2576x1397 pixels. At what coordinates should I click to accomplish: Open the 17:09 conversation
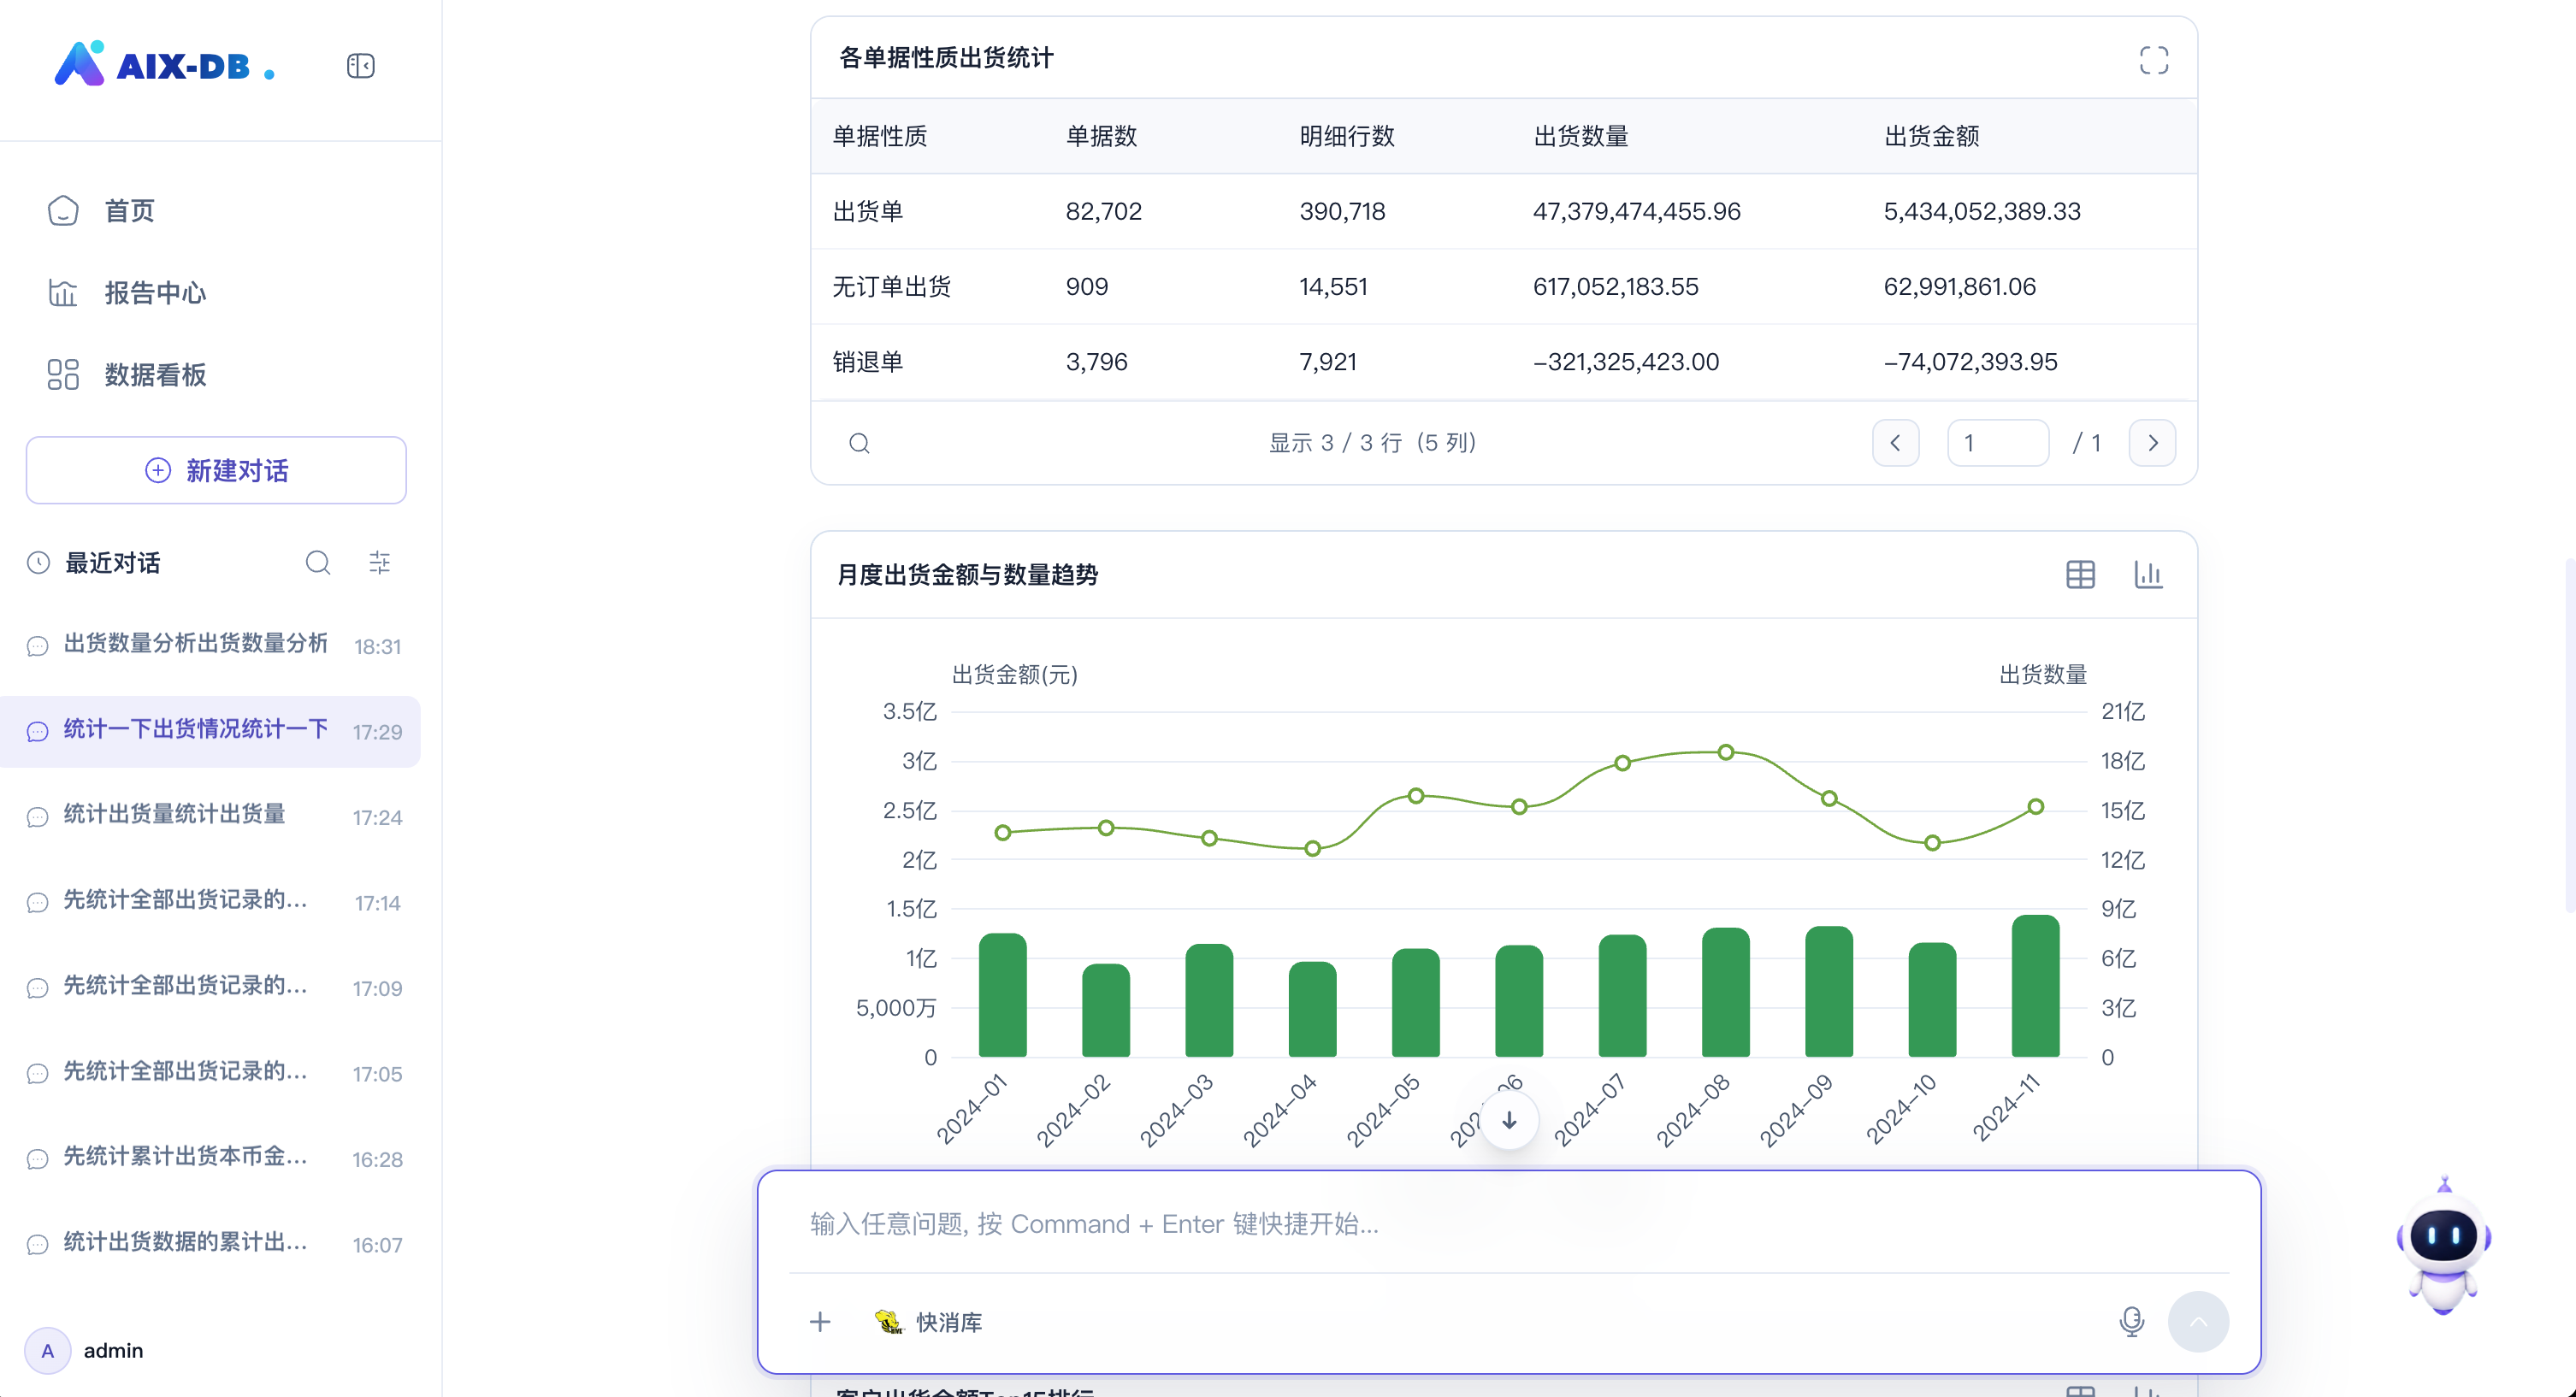211,987
